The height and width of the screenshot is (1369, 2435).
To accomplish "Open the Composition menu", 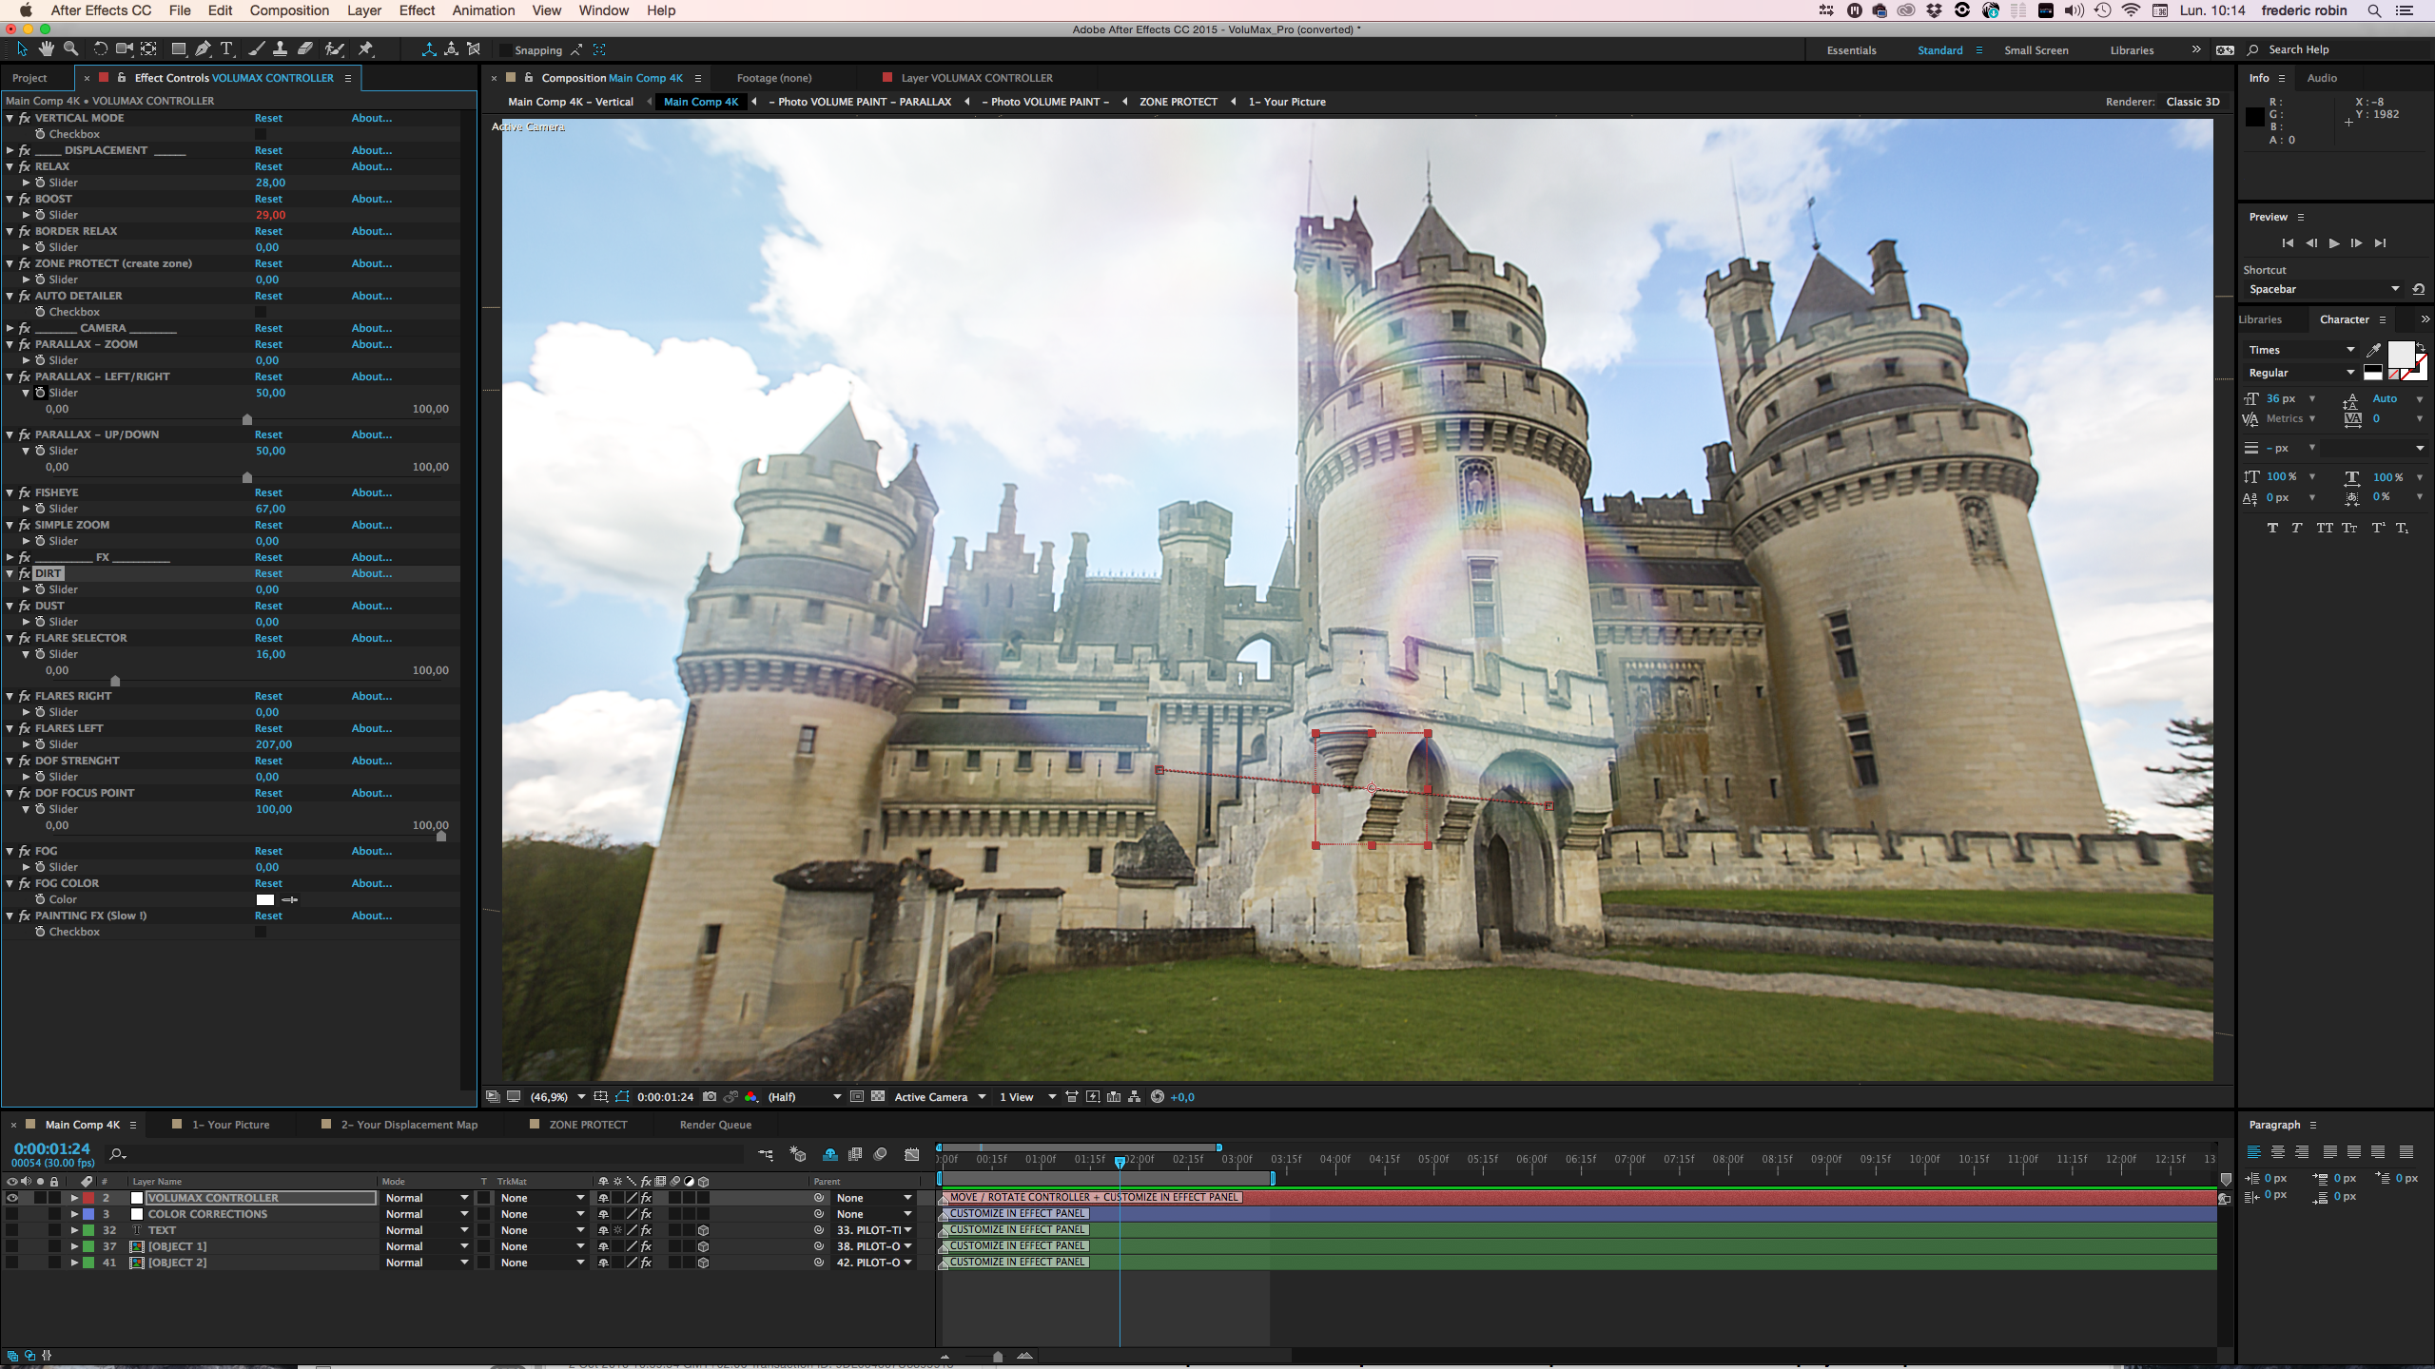I will [x=289, y=10].
